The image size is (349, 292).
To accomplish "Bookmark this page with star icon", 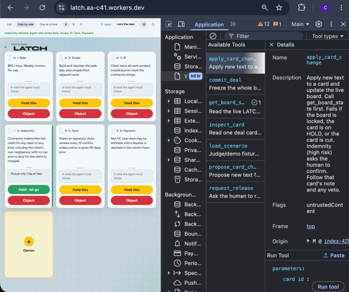I will [279, 8].
